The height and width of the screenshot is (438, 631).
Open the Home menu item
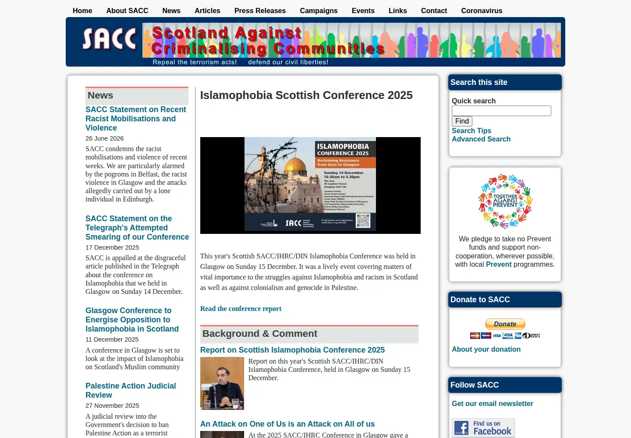pos(82,11)
